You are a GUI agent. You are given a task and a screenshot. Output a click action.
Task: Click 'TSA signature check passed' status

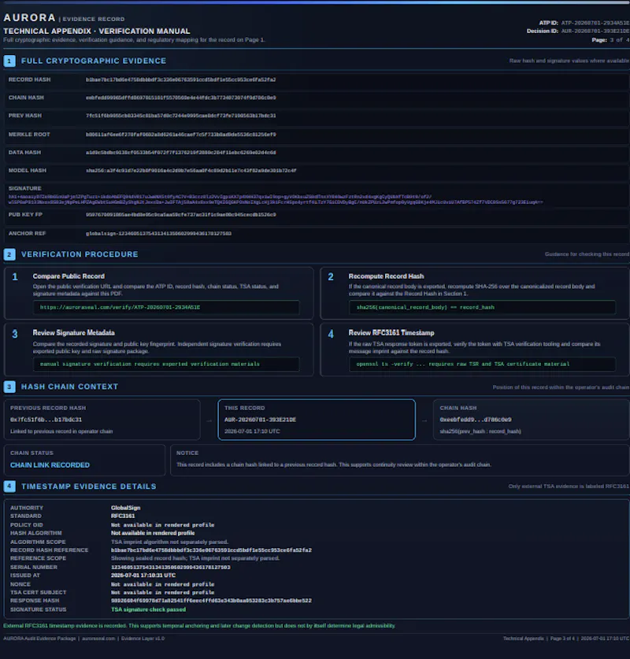click(148, 609)
